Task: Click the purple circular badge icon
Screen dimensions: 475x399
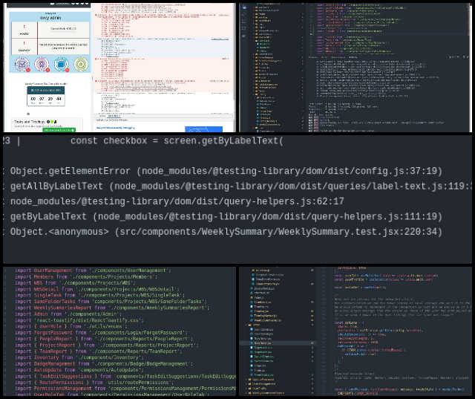Action: pos(41,64)
